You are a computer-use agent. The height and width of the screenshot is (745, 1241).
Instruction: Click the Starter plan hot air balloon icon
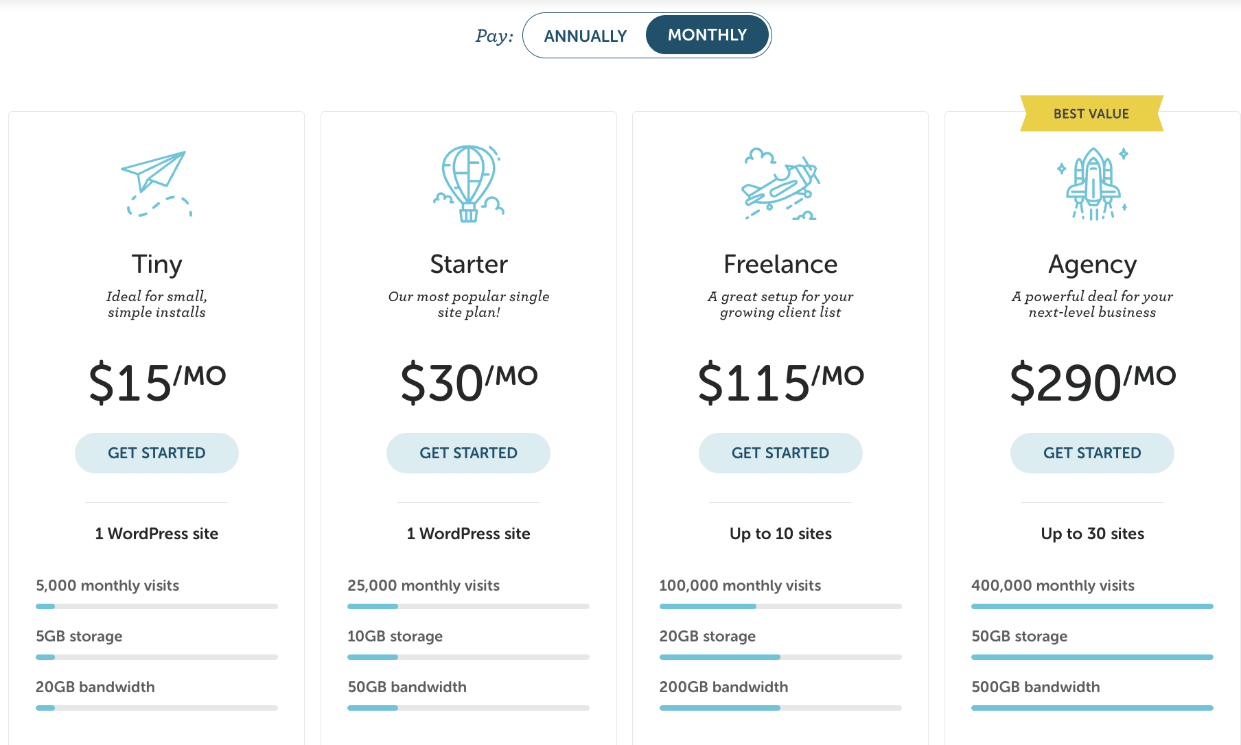coord(469,183)
